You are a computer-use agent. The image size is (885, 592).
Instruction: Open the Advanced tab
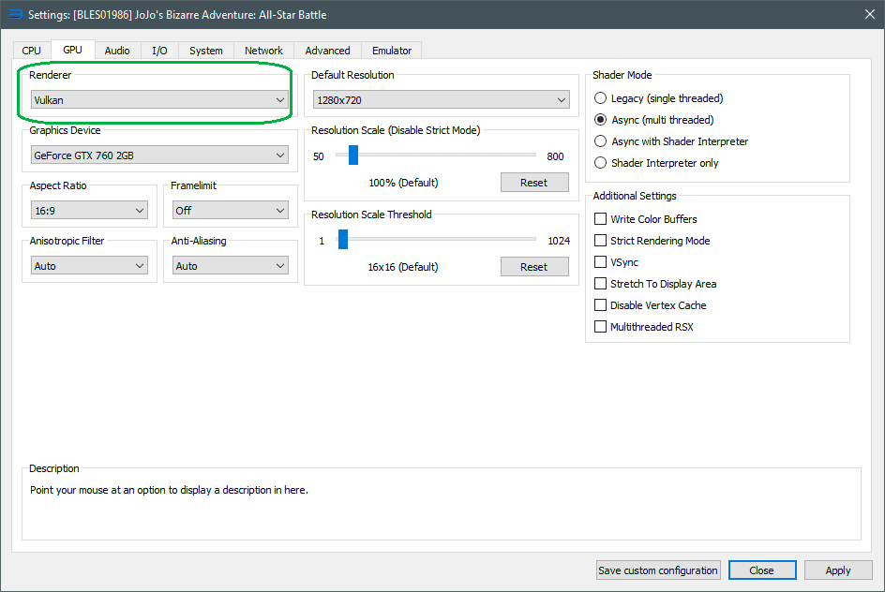(x=327, y=51)
